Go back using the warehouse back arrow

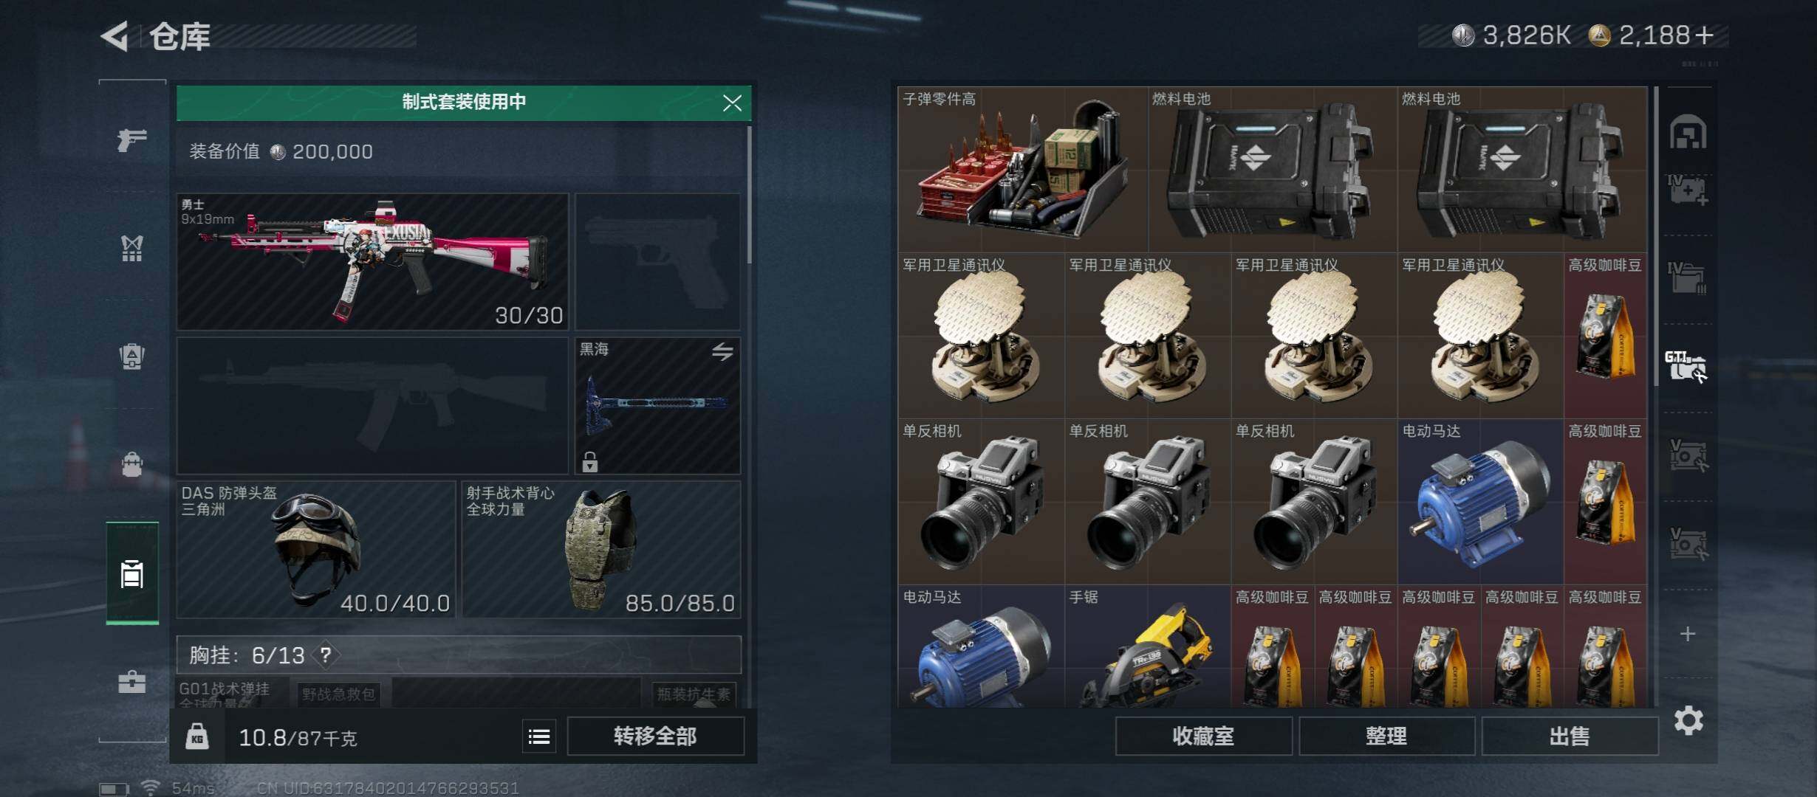click(115, 35)
